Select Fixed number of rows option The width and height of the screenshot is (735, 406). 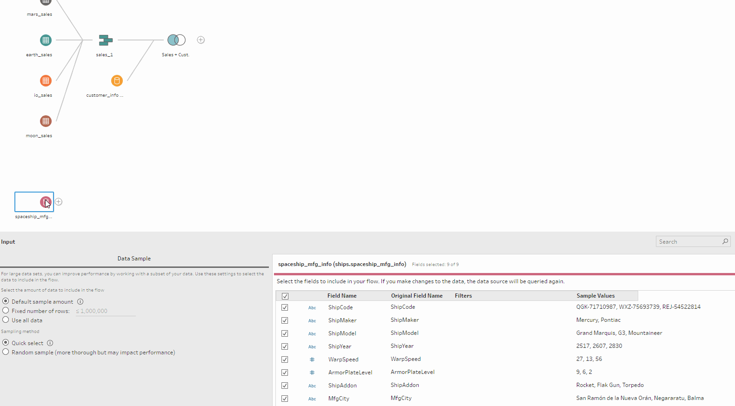coord(6,310)
